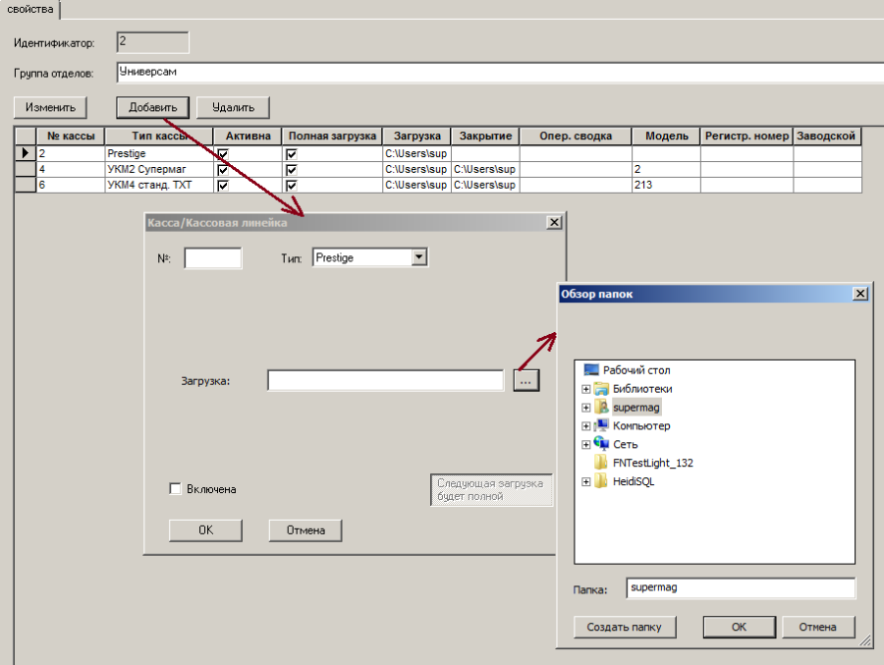Click the № input field in the dialog
The image size is (884, 665).
[213, 258]
